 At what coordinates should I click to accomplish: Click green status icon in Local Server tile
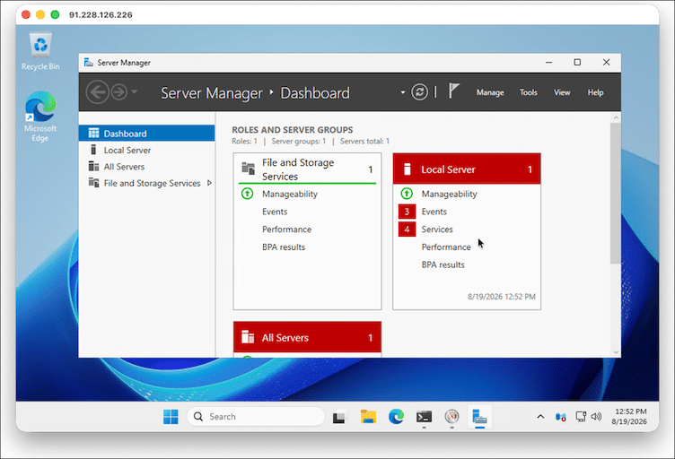(407, 194)
